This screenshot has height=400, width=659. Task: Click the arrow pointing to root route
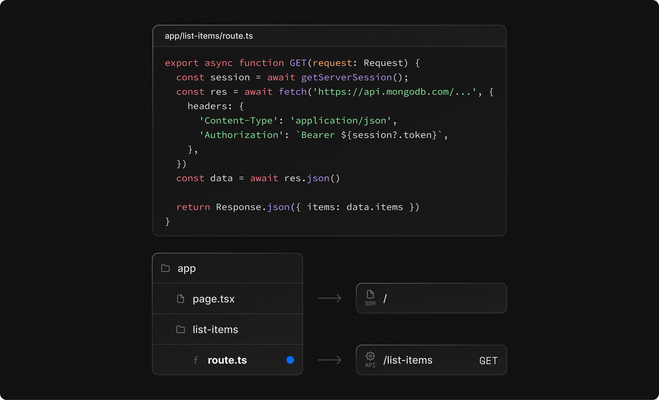329,298
